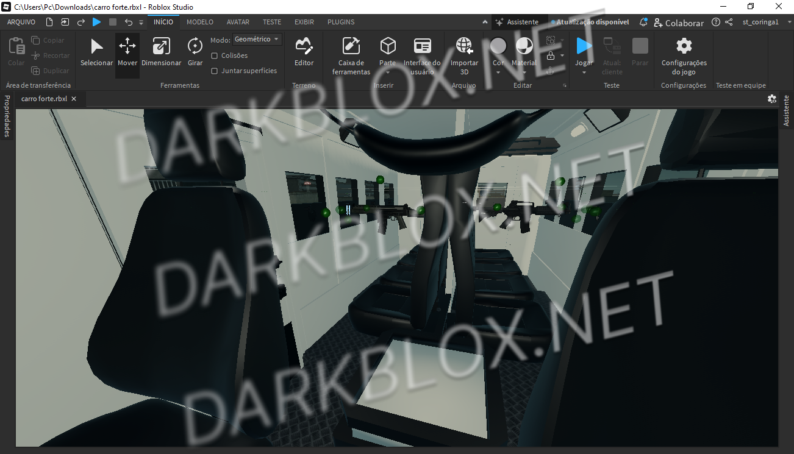Open the Assistente side panel tab
The height and width of the screenshot is (454, 794).
pyautogui.click(x=787, y=110)
